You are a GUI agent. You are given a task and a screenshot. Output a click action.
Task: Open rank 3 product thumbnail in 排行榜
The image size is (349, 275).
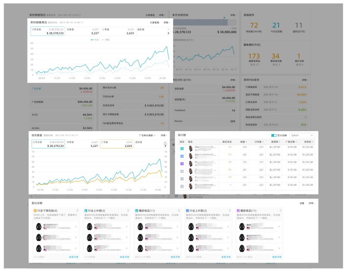pos(191,164)
